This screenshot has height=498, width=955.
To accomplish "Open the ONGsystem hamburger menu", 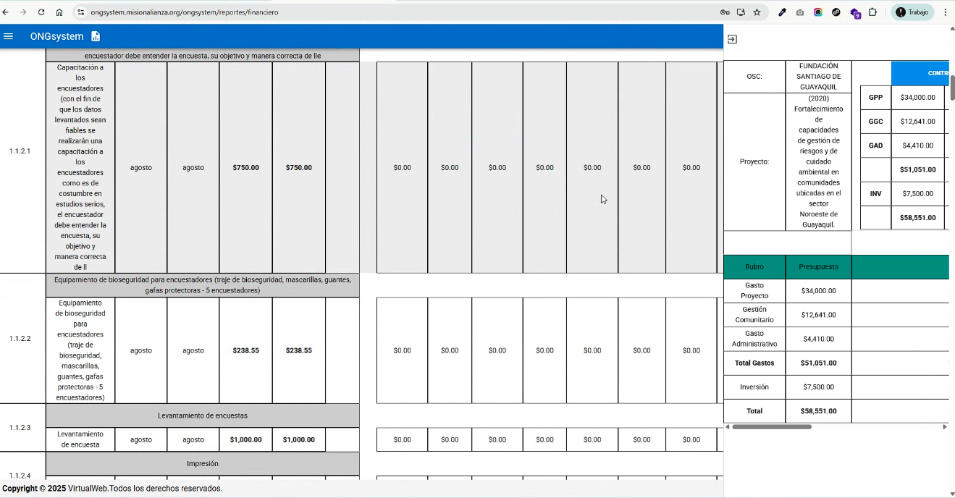I will point(9,36).
